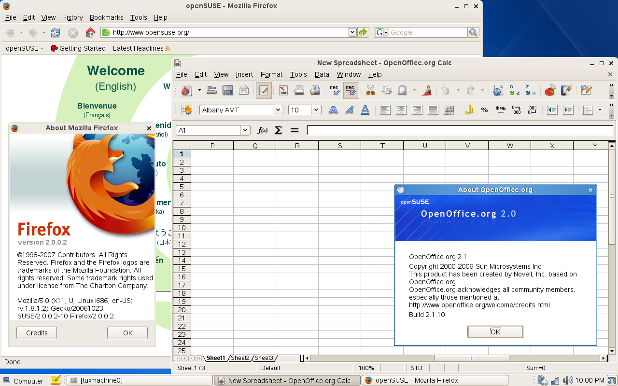
Task: Expand the Name Box dropdown showing A1
Action: coord(246,130)
